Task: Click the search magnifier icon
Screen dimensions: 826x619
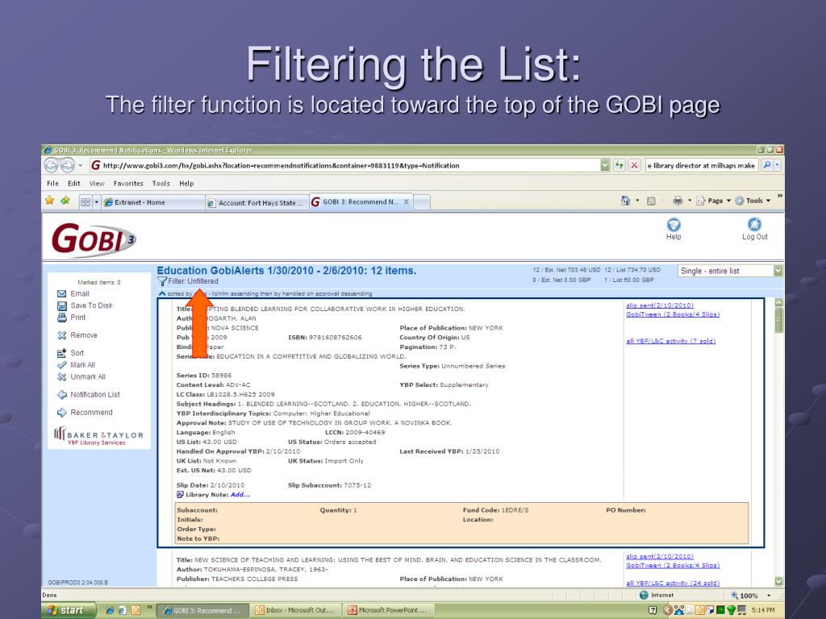Action: [767, 165]
